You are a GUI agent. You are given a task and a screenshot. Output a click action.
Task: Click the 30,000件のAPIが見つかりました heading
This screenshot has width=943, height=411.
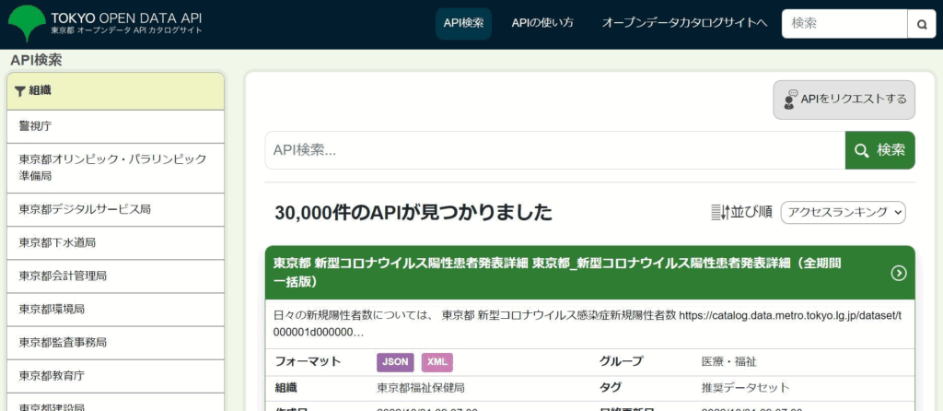(x=413, y=213)
